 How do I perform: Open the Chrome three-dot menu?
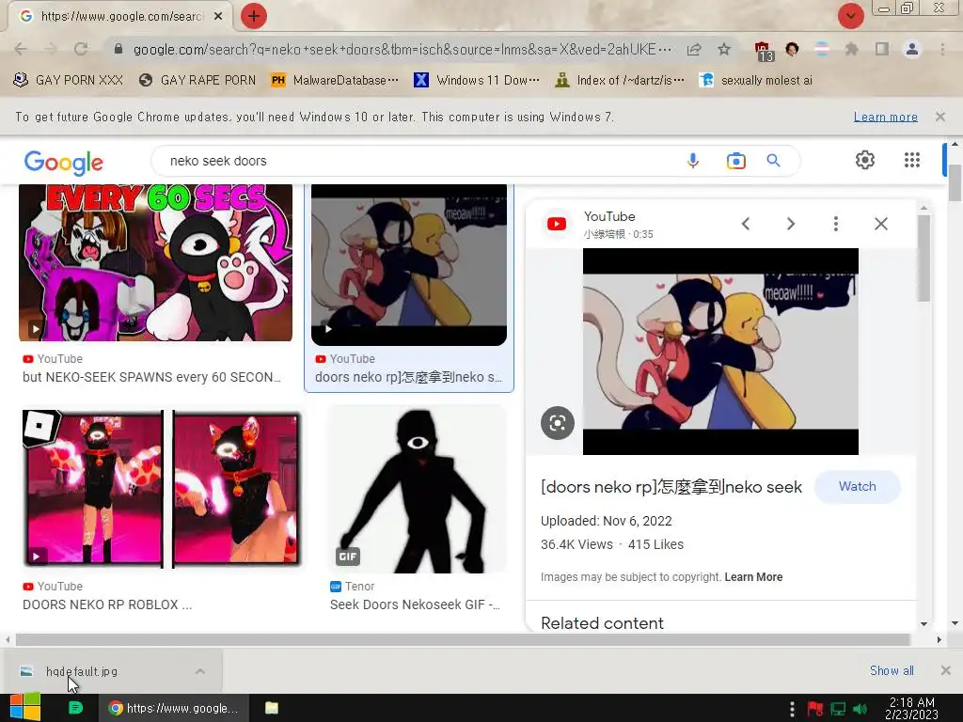point(942,49)
